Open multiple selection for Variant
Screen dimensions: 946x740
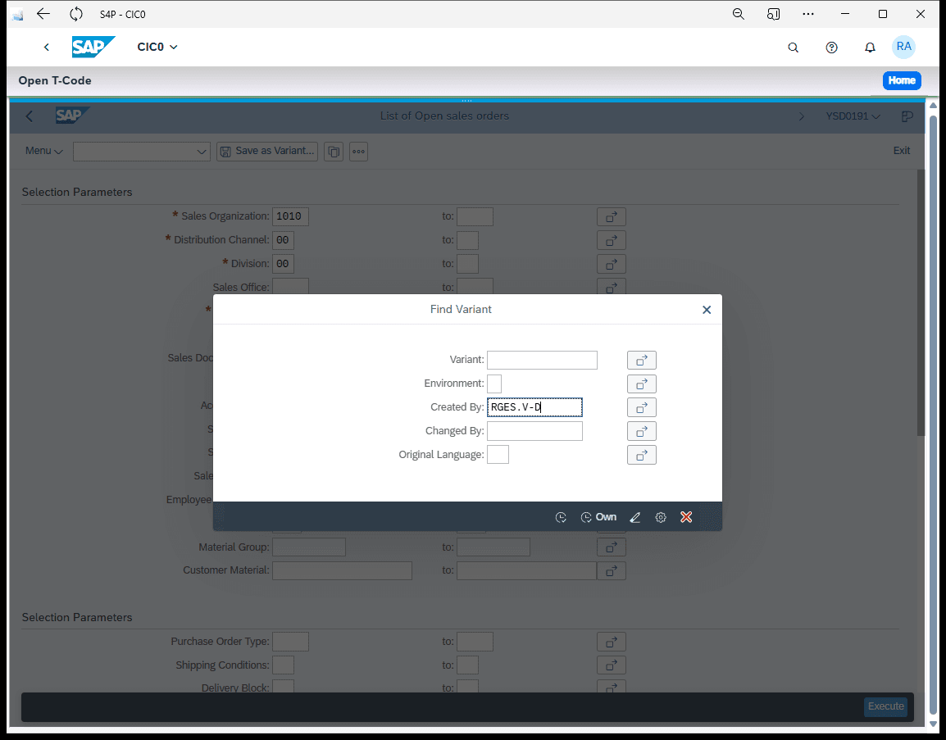(x=641, y=360)
